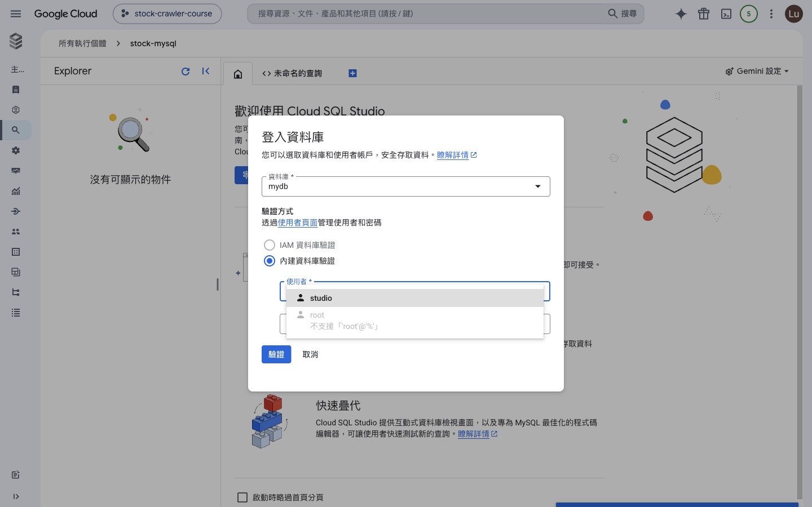
Task: Toggle 啟動時略過首頁分頁 checkbox
Action: click(x=242, y=497)
